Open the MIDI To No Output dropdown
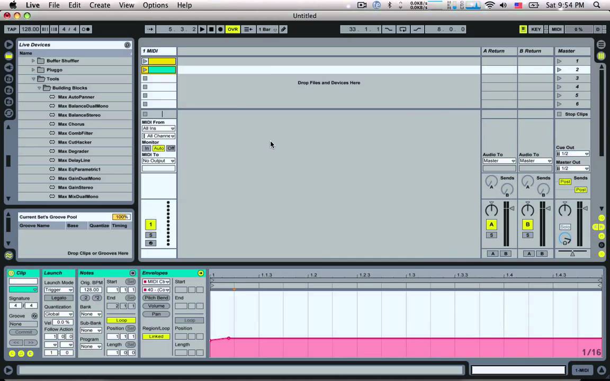The height and width of the screenshot is (381, 610). point(158,161)
